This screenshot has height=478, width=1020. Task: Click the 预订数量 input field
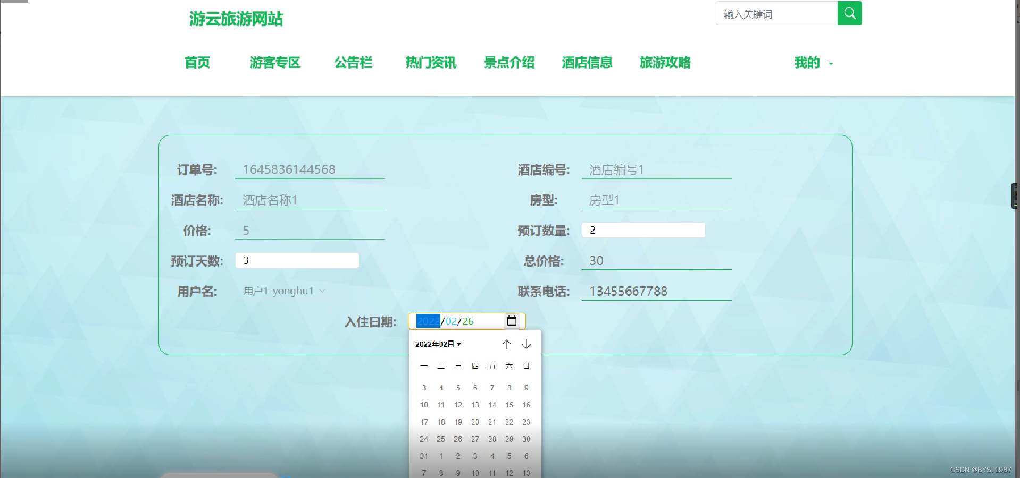(x=643, y=230)
